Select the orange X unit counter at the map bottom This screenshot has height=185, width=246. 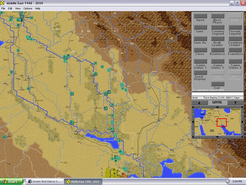123,174
